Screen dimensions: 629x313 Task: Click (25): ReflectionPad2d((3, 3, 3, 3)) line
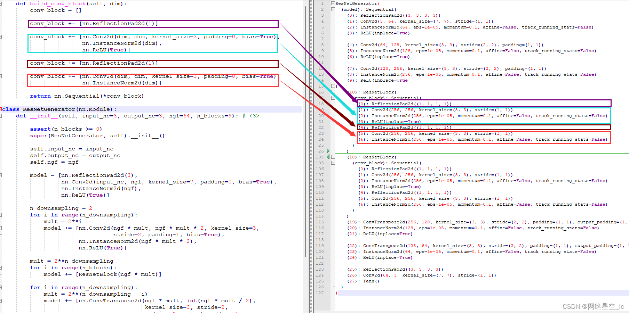[395, 269]
